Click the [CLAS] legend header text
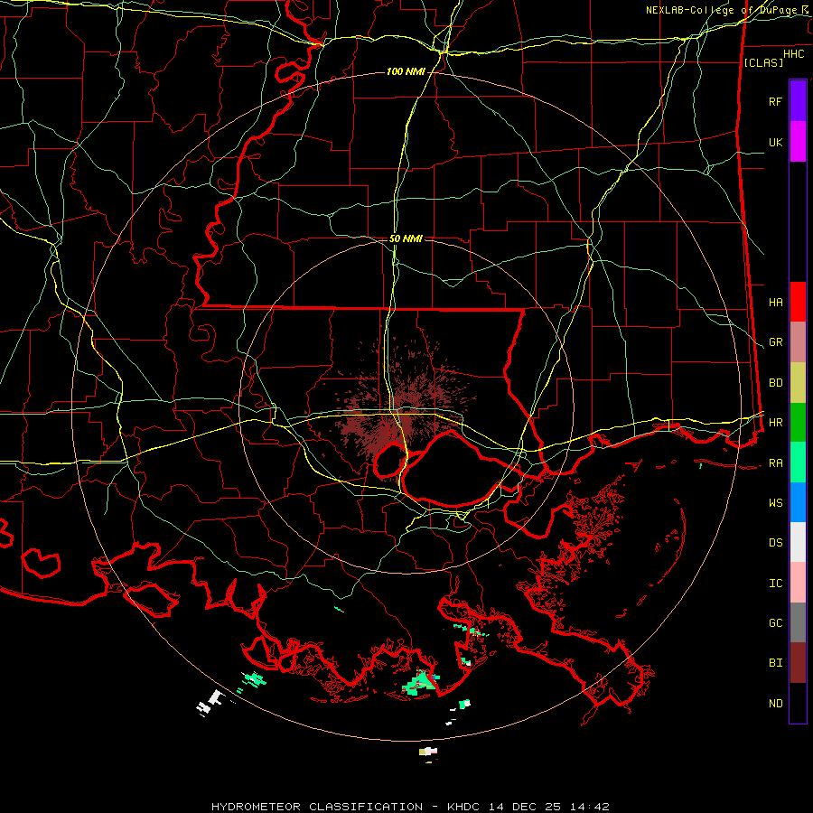The height and width of the screenshot is (813, 813). tap(762, 62)
